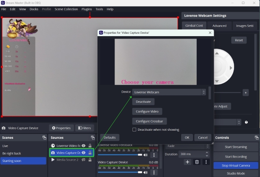
Task: Switch to the Advanced tab
Action: pyautogui.click(x=219, y=26)
